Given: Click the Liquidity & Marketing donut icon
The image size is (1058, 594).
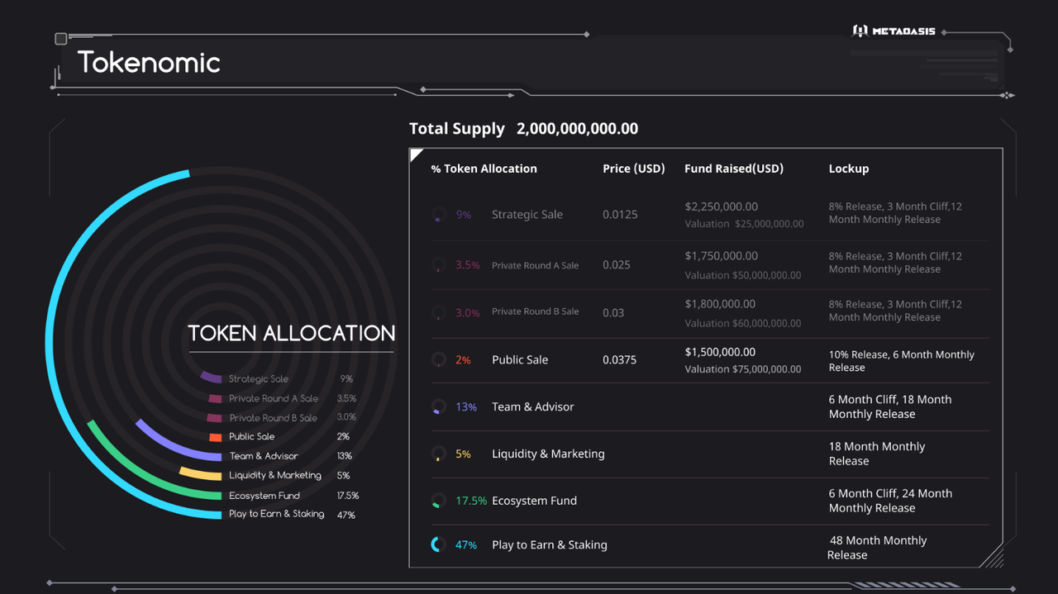Looking at the screenshot, I should (439, 454).
